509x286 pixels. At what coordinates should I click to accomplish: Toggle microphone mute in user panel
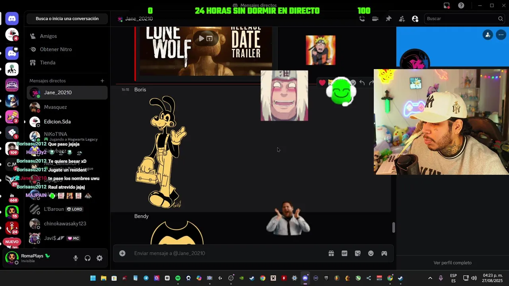[x=76, y=258]
